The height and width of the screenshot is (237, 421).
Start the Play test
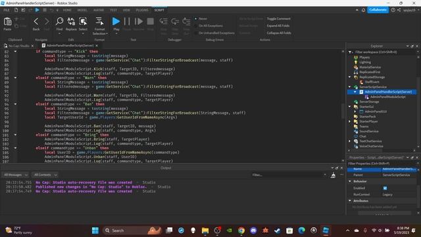coord(116,22)
